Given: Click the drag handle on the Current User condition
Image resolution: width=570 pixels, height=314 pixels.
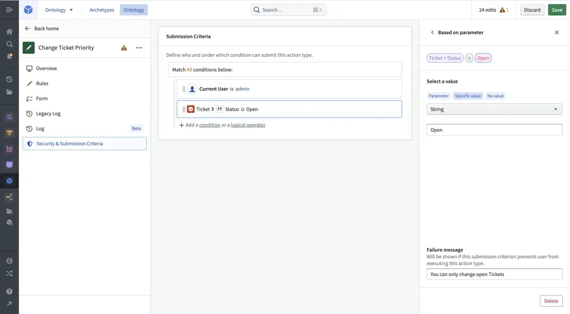Looking at the screenshot, I should point(184,89).
